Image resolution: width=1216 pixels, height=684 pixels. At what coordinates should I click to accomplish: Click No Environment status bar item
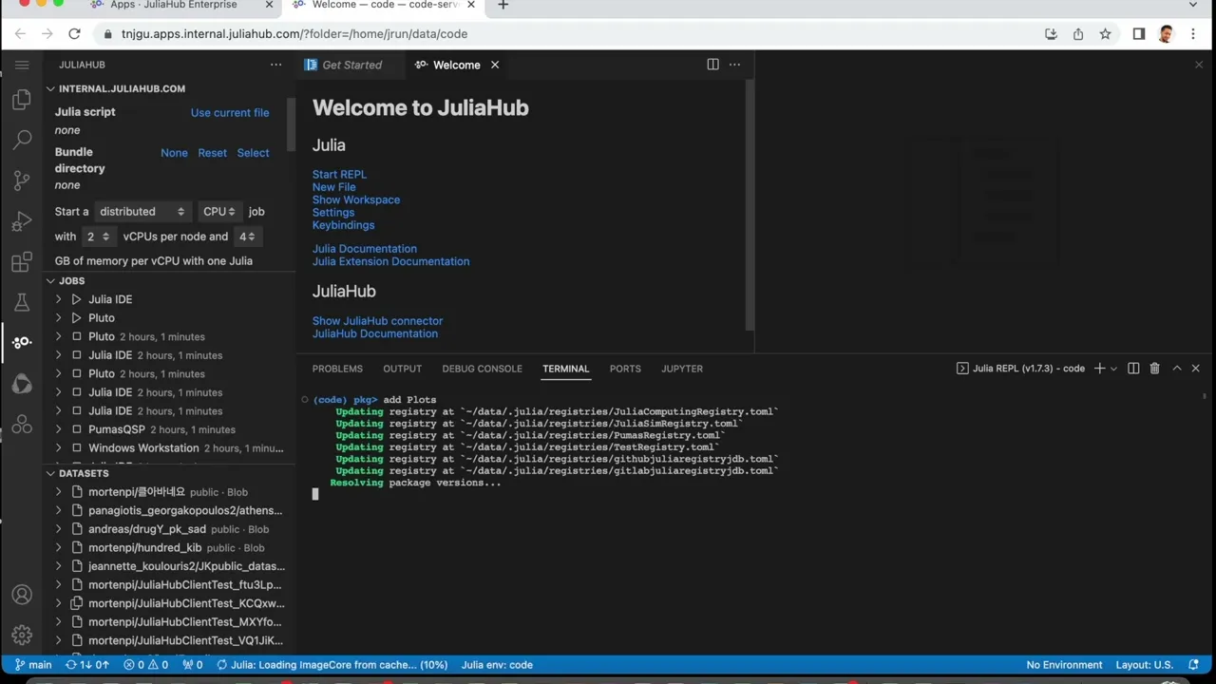[1064, 665]
